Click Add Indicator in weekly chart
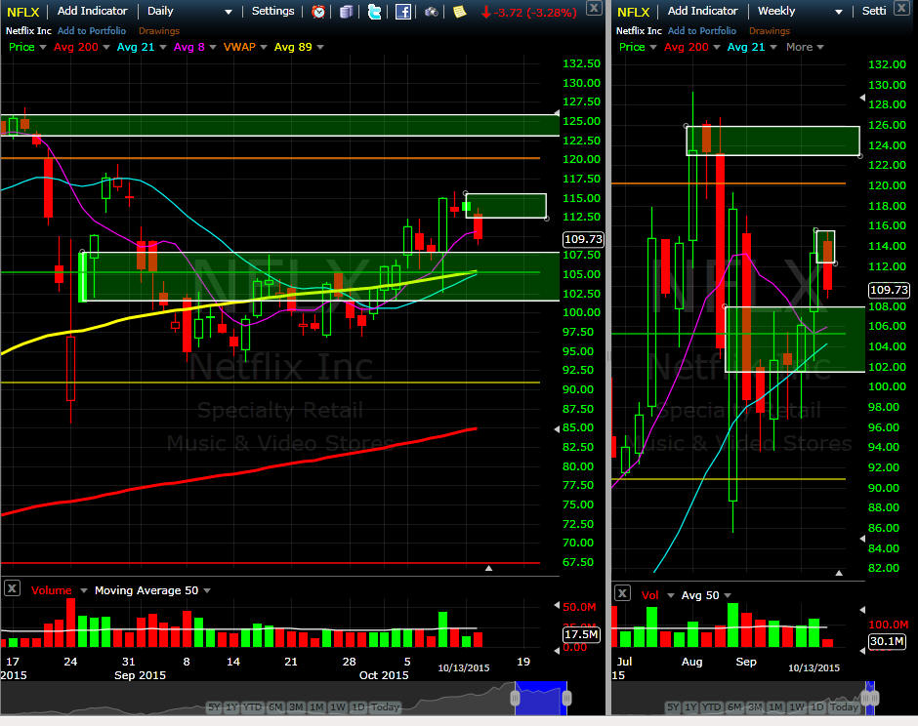 [702, 11]
